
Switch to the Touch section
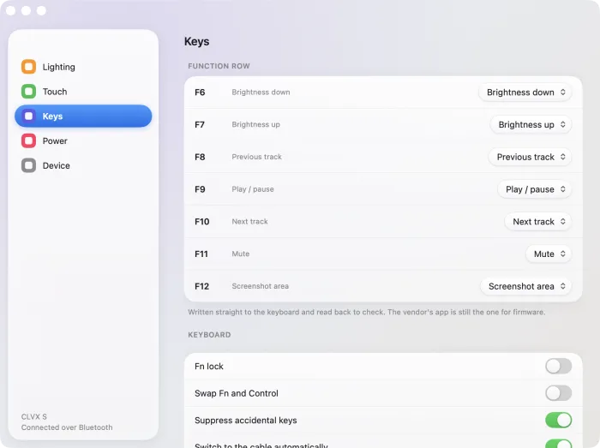[83, 92]
